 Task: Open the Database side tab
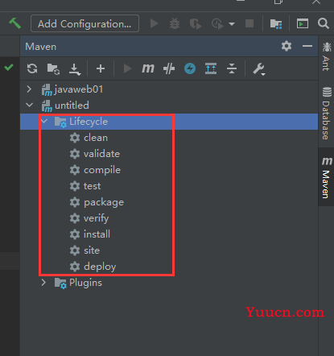point(327,114)
